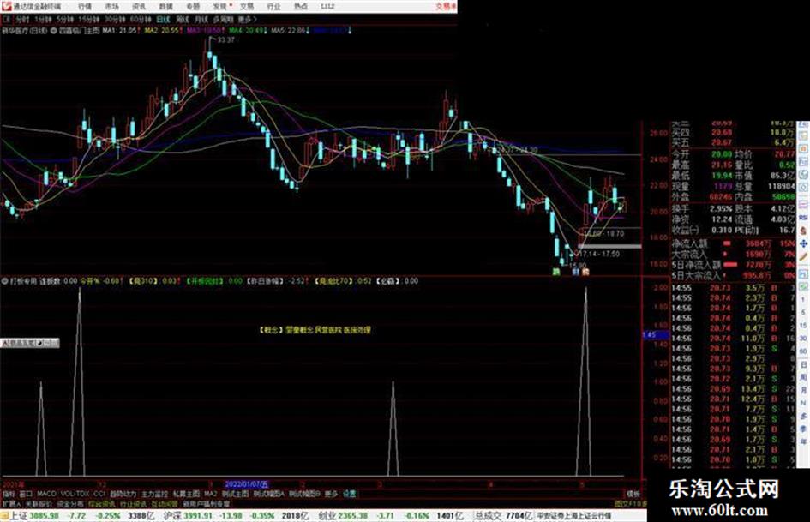
Task: Select the 年 shortcut in right sidebar
Action: click(803, 441)
